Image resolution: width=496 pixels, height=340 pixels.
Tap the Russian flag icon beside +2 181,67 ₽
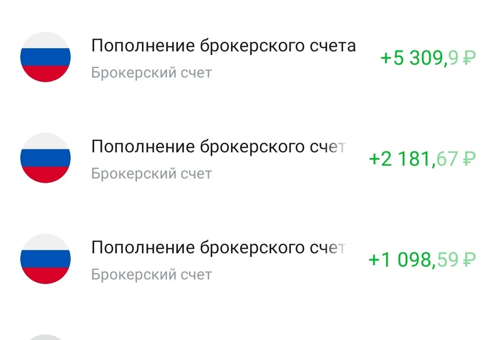45,158
